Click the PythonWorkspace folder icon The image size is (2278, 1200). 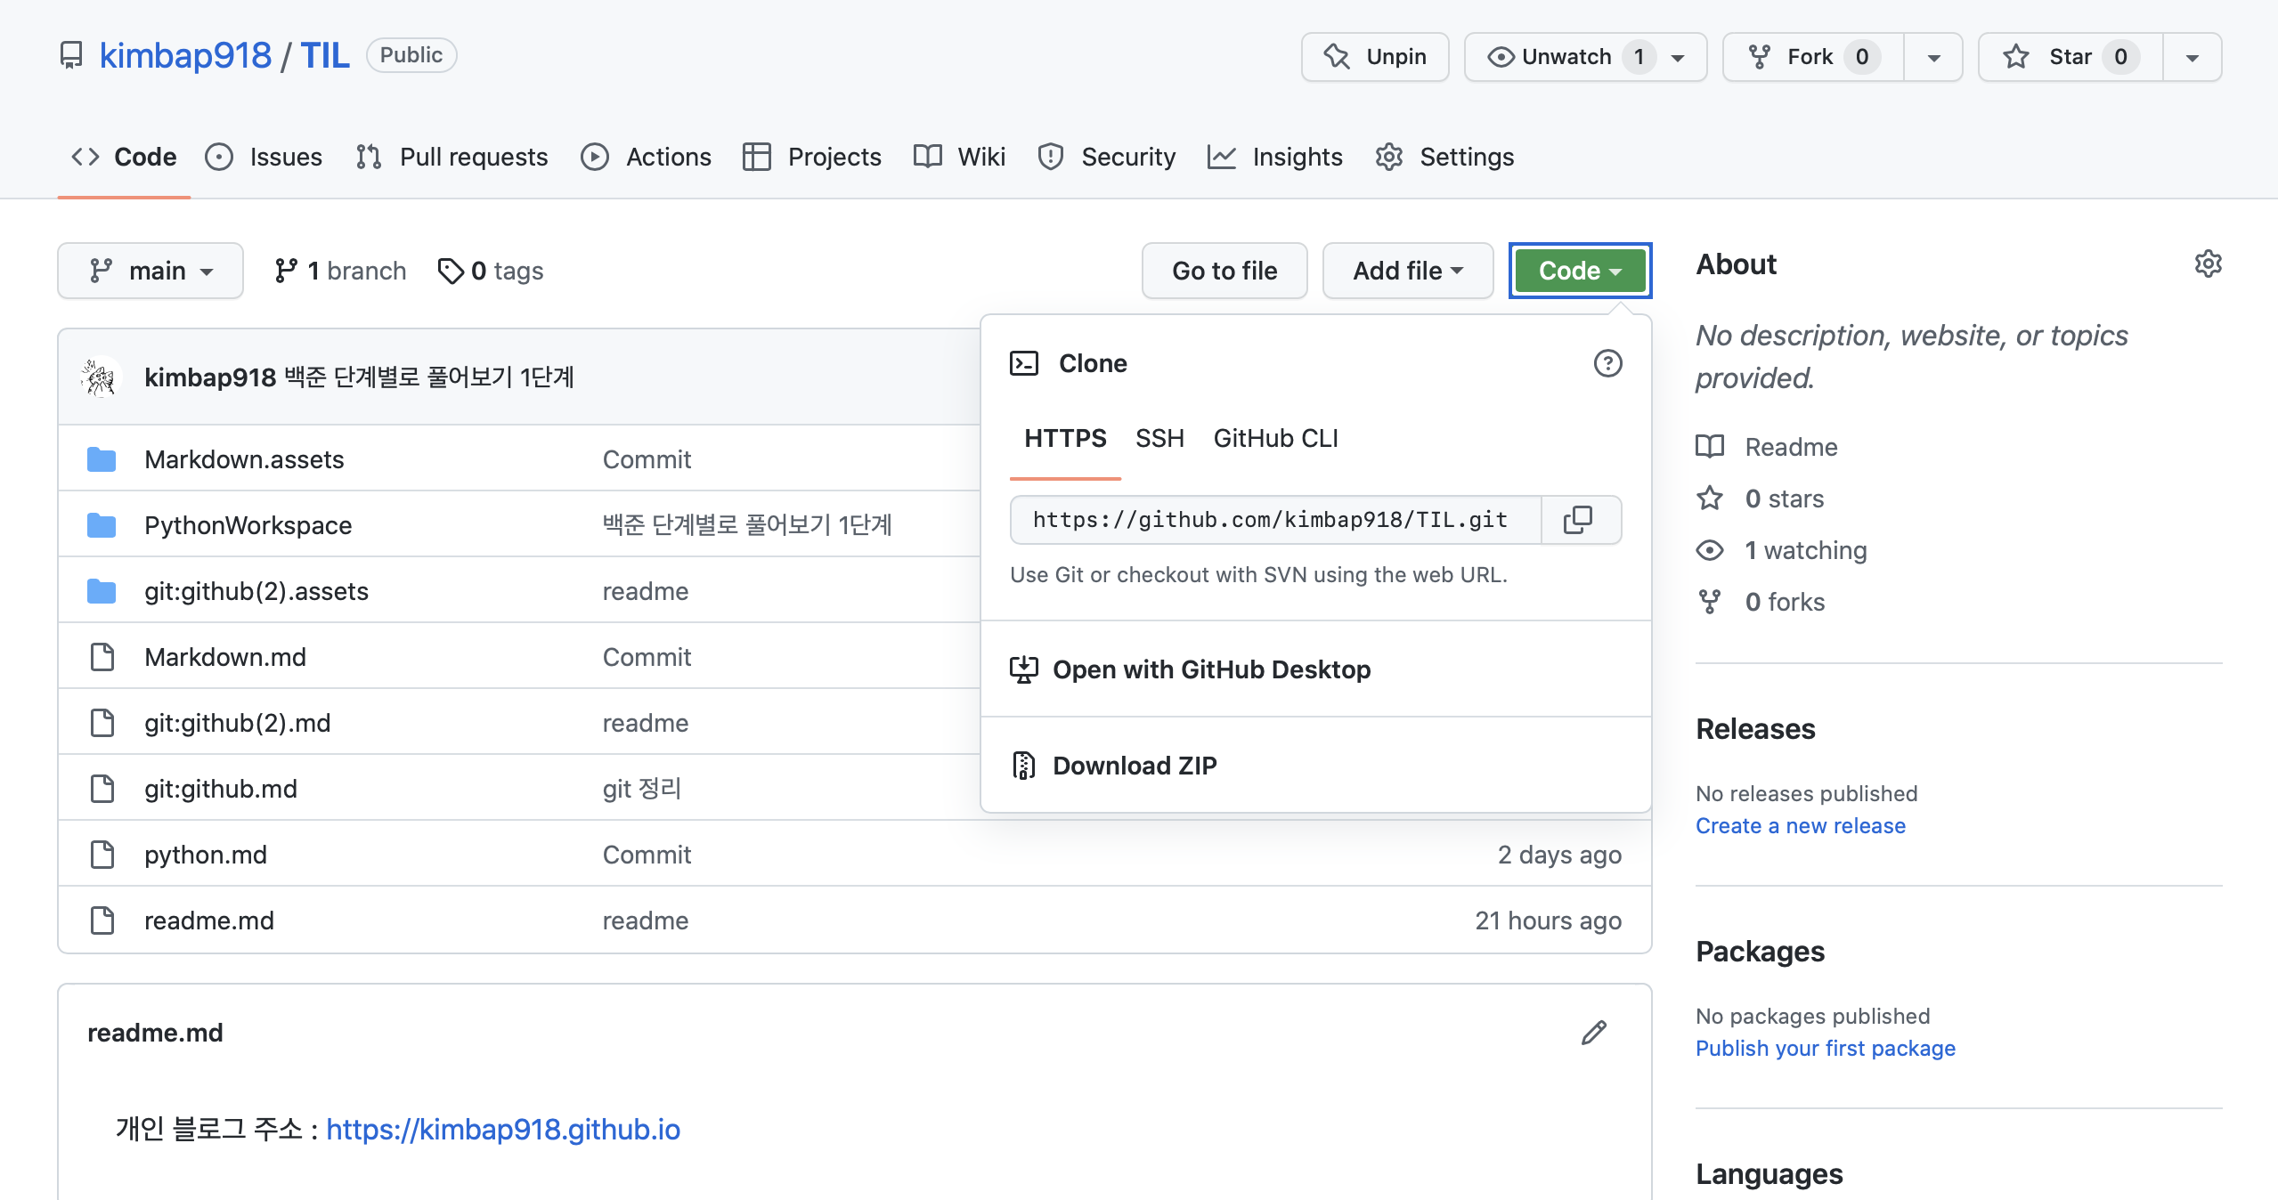click(102, 525)
